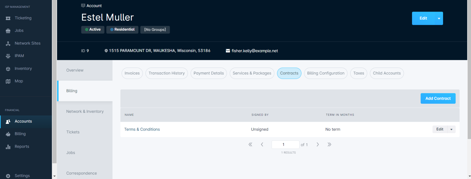The width and height of the screenshot is (471, 179).
Task: Go to previous page of results
Action: 262,145
